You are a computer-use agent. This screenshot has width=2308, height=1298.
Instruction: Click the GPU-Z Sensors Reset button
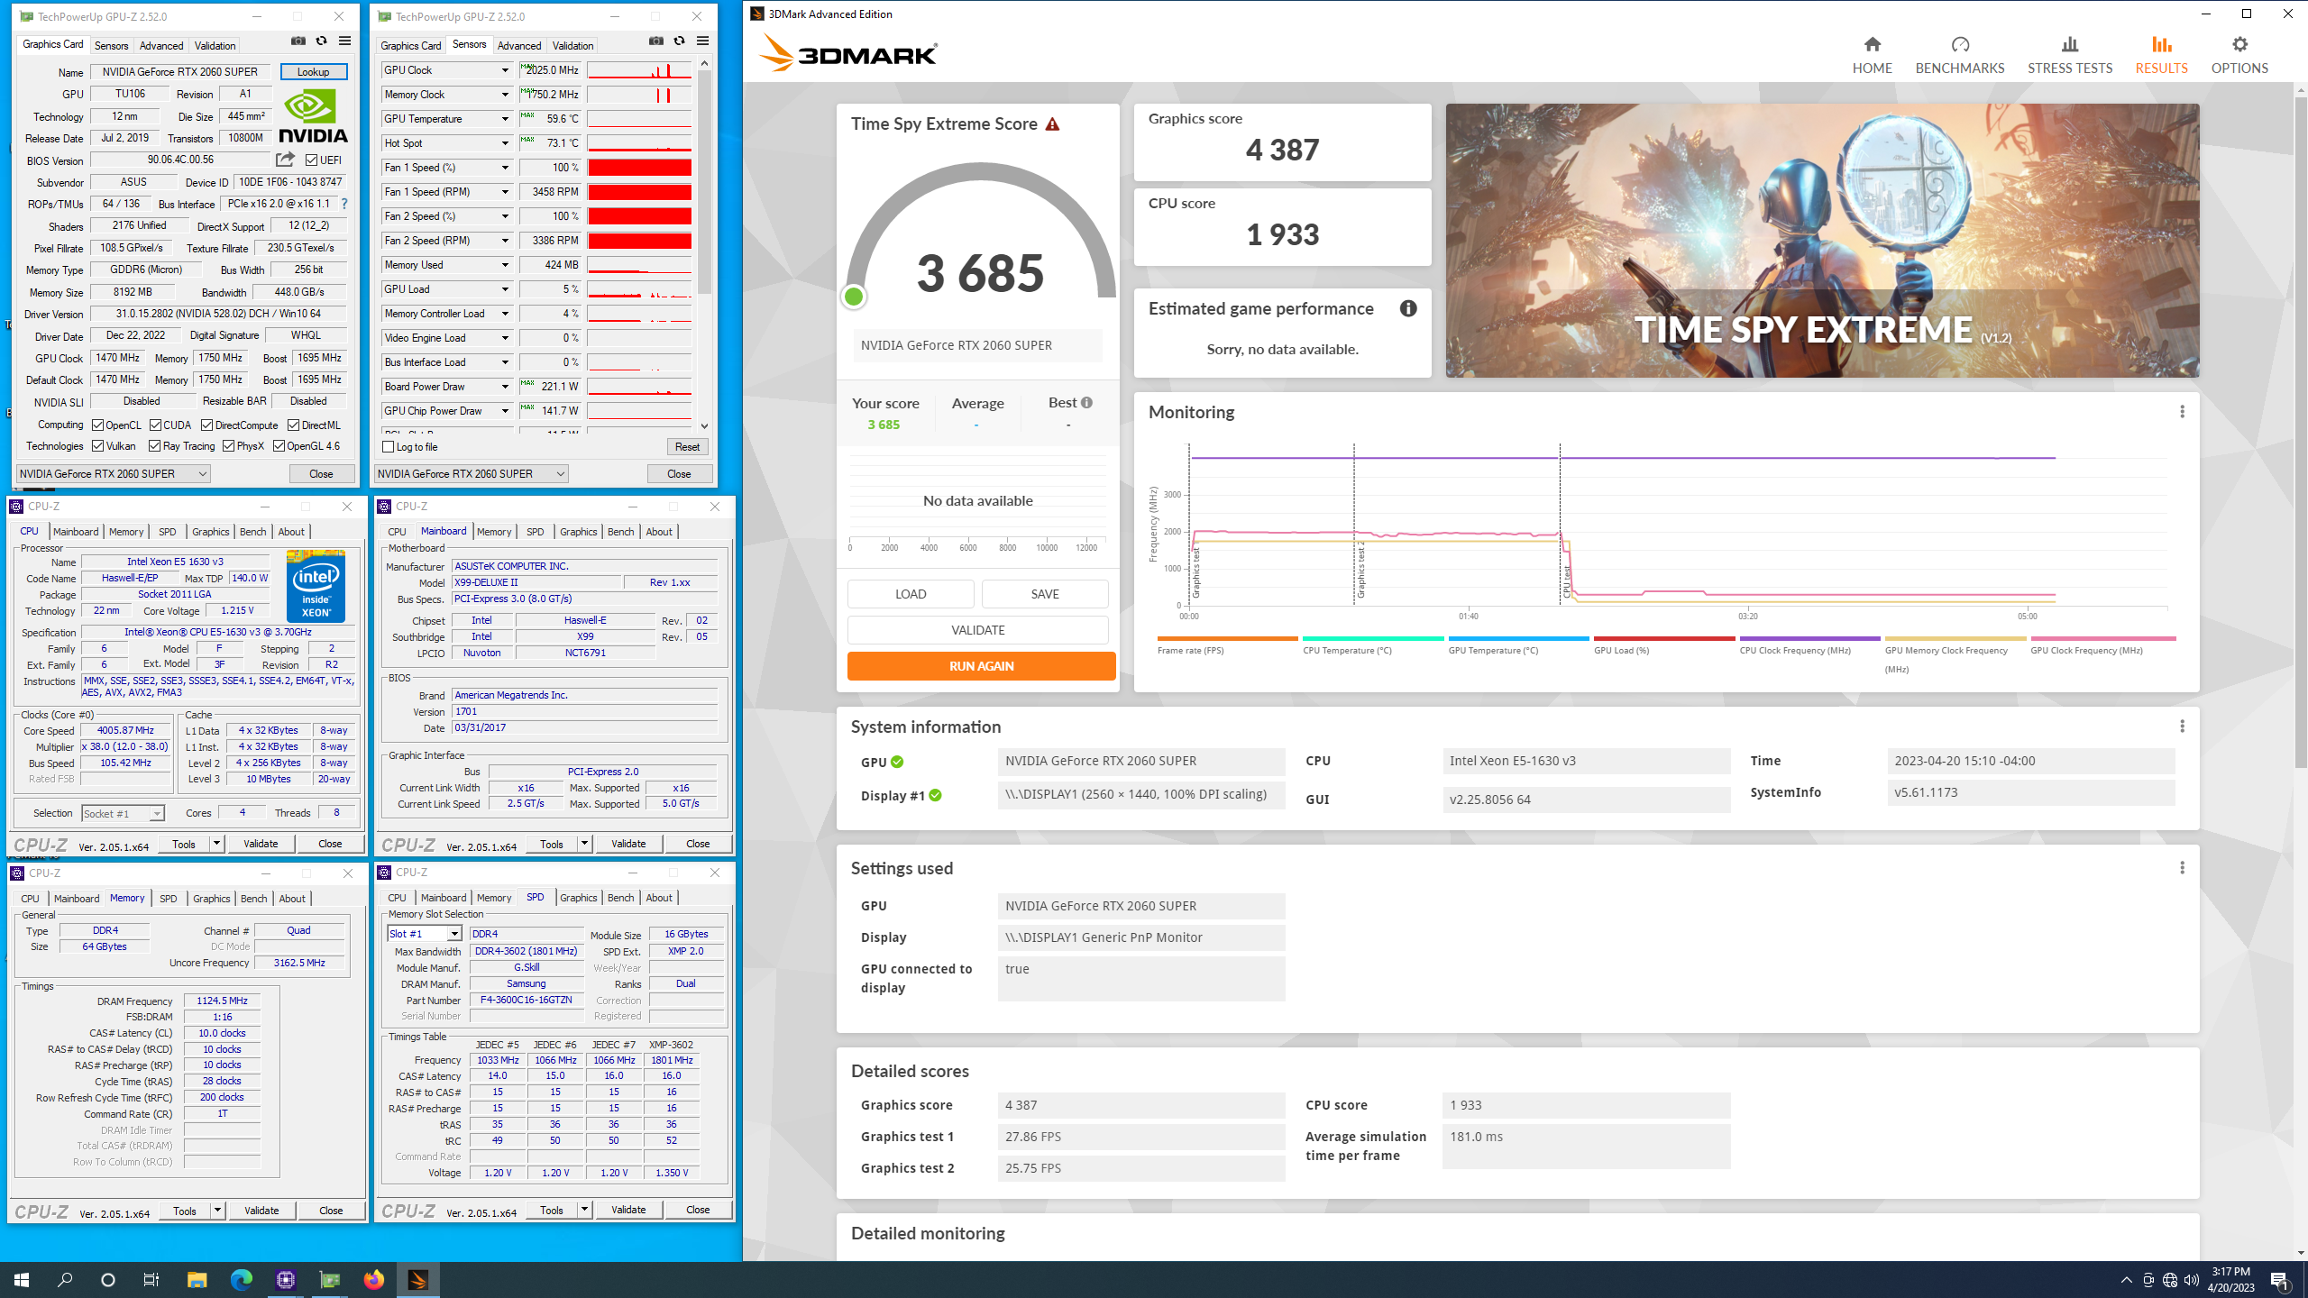pyautogui.click(x=687, y=447)
